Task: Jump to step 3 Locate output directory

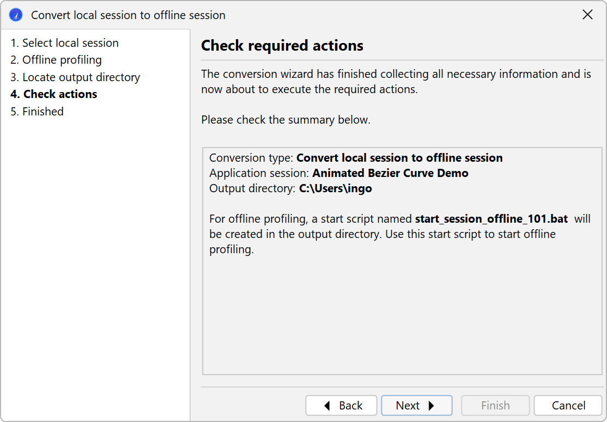Action: pyautogui.click(x=75, y=77)
